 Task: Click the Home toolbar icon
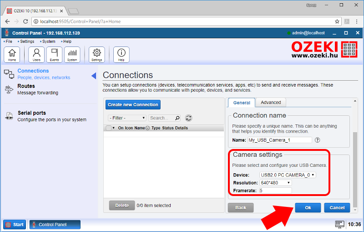[12, 54]
